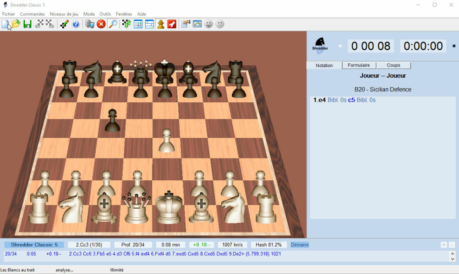Select the white queen on d1

(x=137, y=208)
